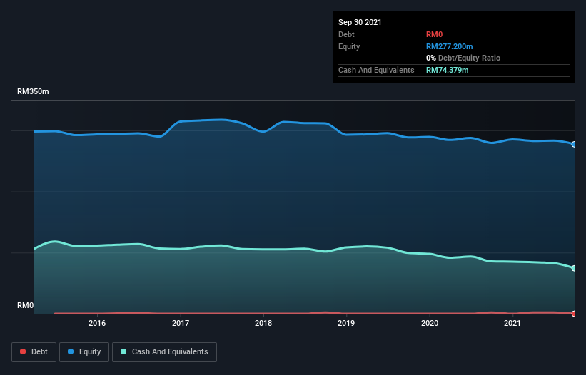586x375 pixels.
Task: Click the Equity endpoint marker on chart
Action: [x=574, y=145]
